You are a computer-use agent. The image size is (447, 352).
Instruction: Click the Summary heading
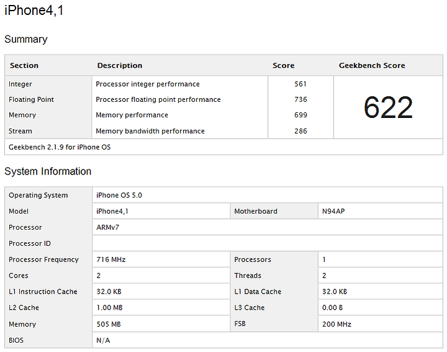pos(26,39)
